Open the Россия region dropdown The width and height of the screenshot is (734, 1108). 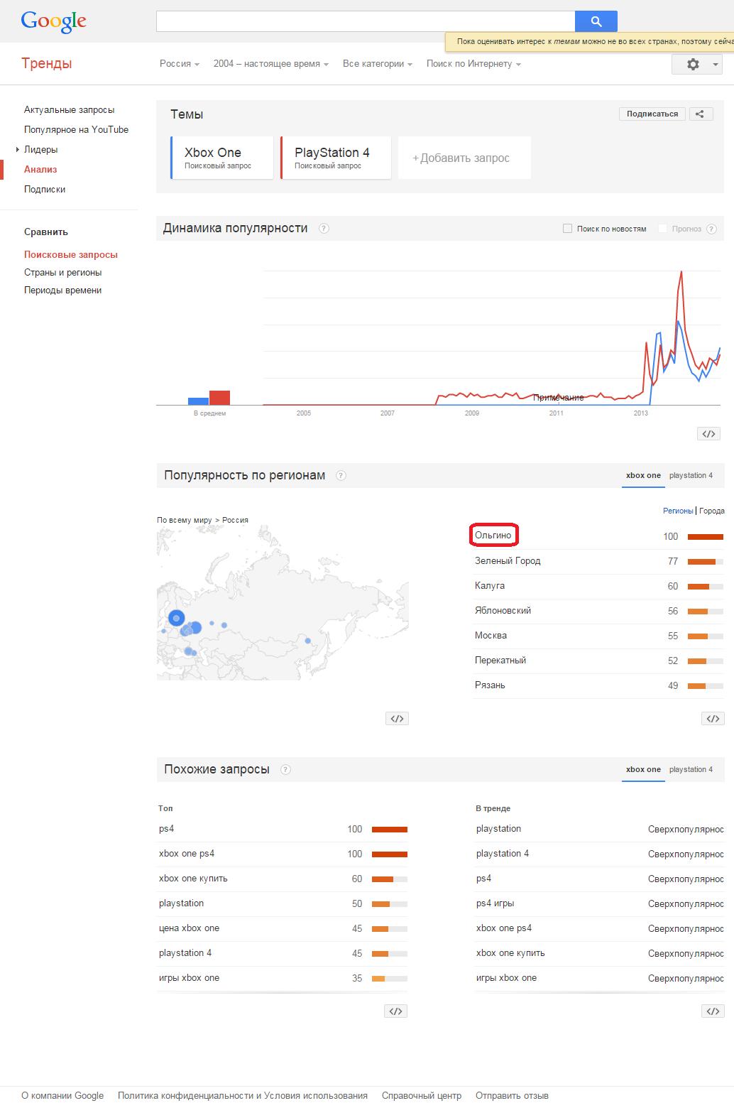coord(180,64)
